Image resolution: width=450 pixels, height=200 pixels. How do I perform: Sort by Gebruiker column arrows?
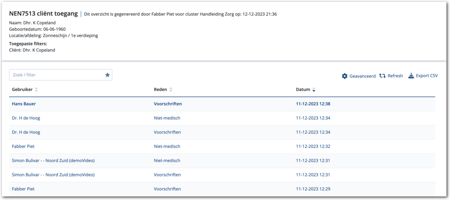pyautogui.click(x=36, y=90)
